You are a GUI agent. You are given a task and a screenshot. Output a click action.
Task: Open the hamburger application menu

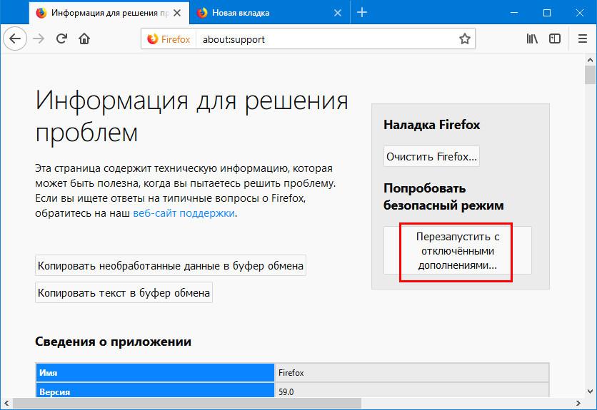click(x=583, y=39)
